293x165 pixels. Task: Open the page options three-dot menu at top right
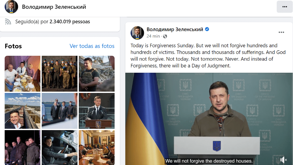pyautogui.click(x=285, y=7)
